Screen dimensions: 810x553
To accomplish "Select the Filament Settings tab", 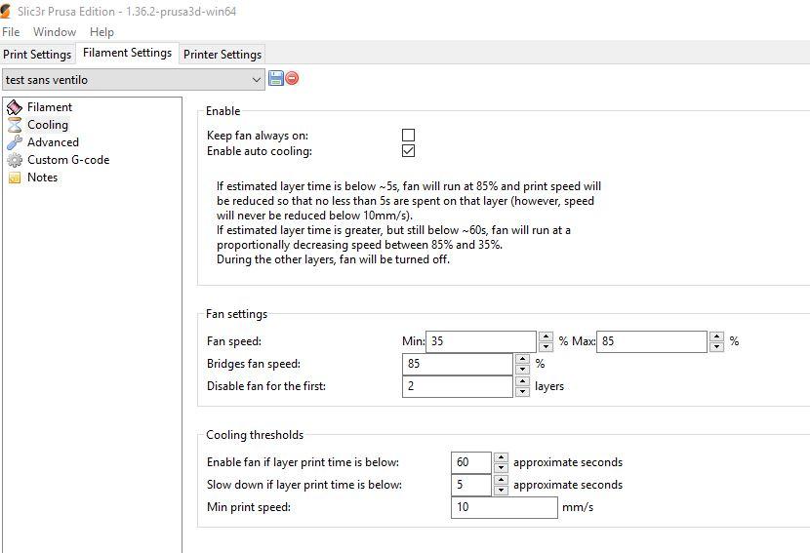I will pos(127,53).
